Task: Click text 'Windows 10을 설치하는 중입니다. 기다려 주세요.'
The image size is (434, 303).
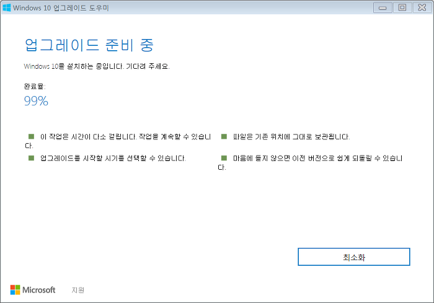Action: pos(97,66)
